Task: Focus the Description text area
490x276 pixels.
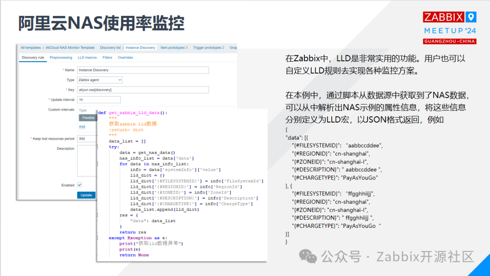Action: click(x=87, y=161)
